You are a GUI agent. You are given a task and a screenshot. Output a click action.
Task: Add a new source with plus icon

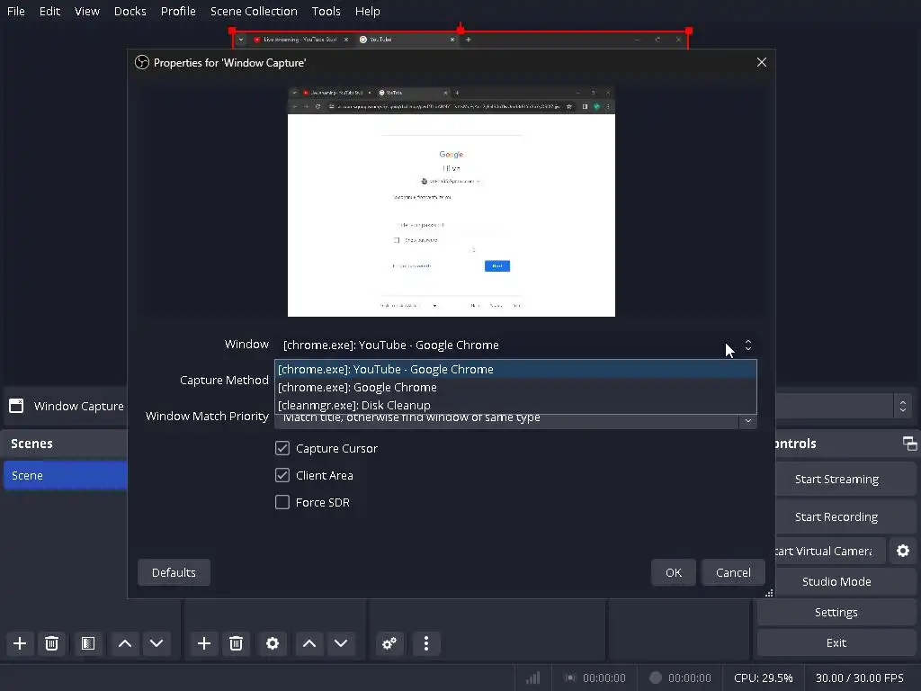(204, 643)
